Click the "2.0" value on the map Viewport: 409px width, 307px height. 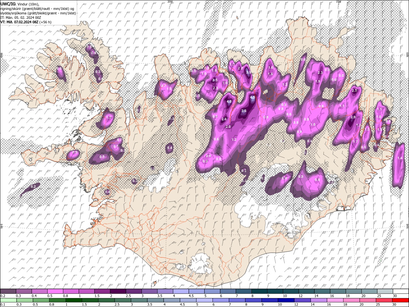tap(228, 127)
